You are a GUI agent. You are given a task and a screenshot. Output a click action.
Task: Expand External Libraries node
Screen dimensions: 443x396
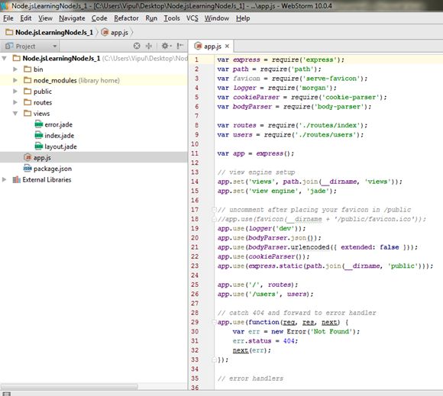pos(5,180)
